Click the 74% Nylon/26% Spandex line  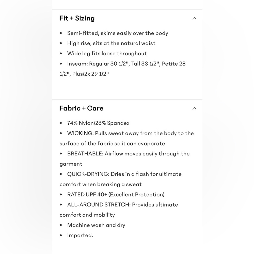98,123
